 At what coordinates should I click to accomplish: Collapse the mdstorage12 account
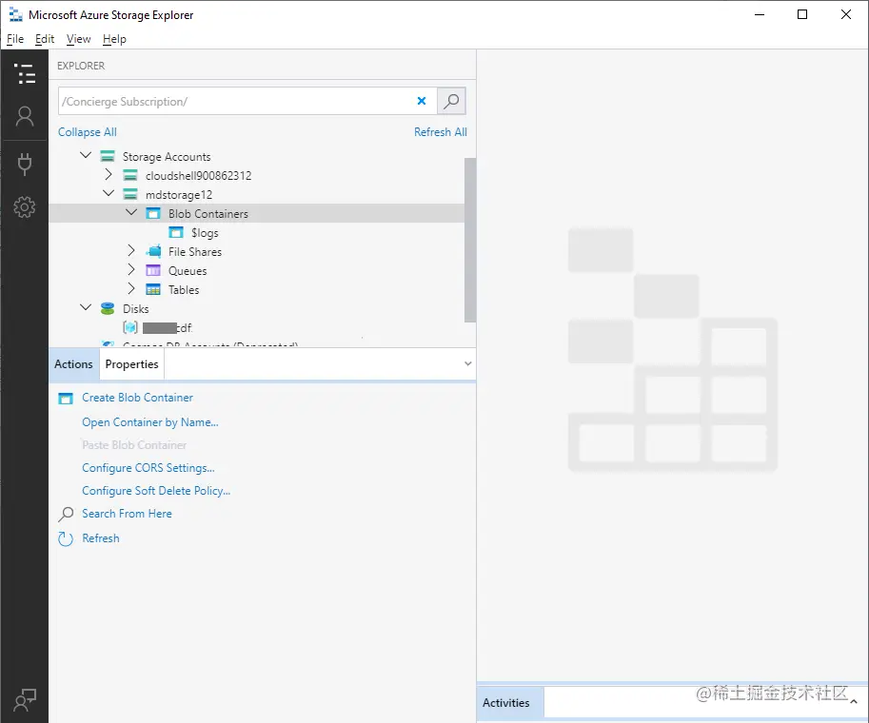109,193
